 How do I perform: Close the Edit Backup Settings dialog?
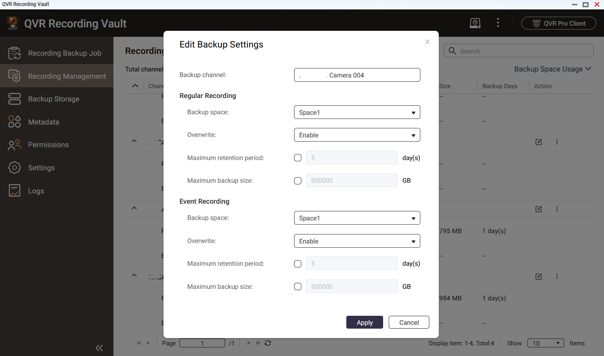pyautogui.click(x=427, y=42)
